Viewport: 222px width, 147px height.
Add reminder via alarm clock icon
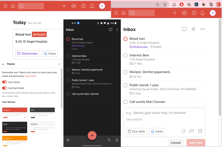pyautogui.click(x=200, y=131)
